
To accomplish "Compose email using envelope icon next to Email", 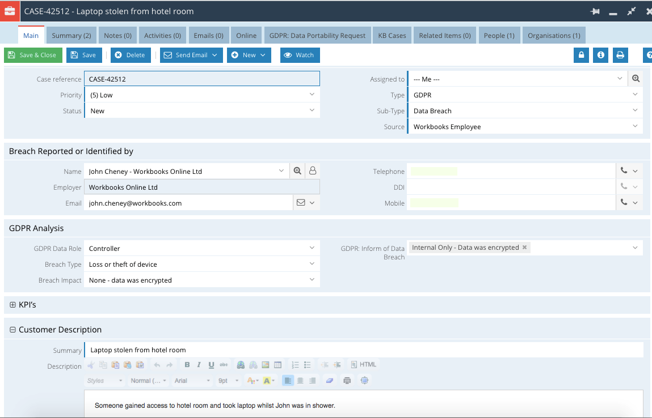I will (x=301, y=203).
